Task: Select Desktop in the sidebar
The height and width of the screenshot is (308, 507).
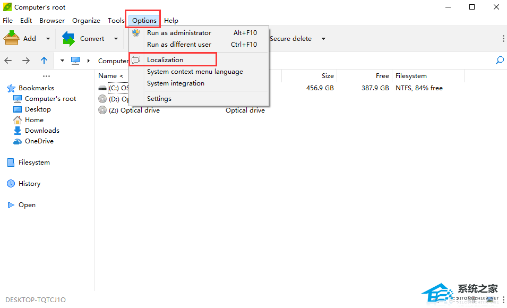Action: pos(38,109)
